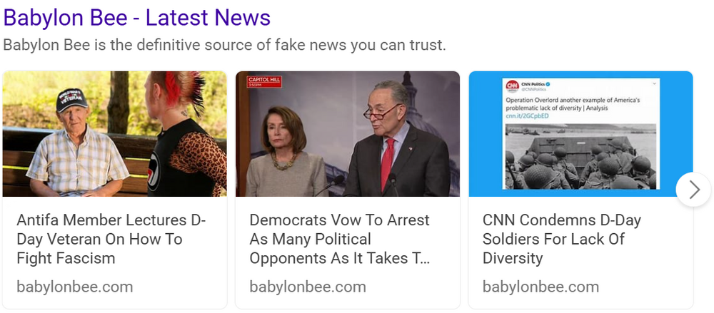
Task: Click the fake news description under the title
Action: (224, 45)
